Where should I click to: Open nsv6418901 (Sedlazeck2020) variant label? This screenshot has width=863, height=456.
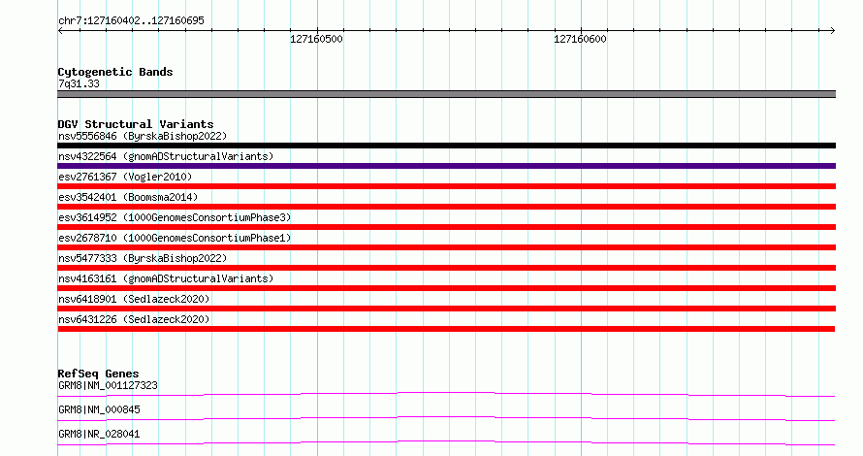134,300
